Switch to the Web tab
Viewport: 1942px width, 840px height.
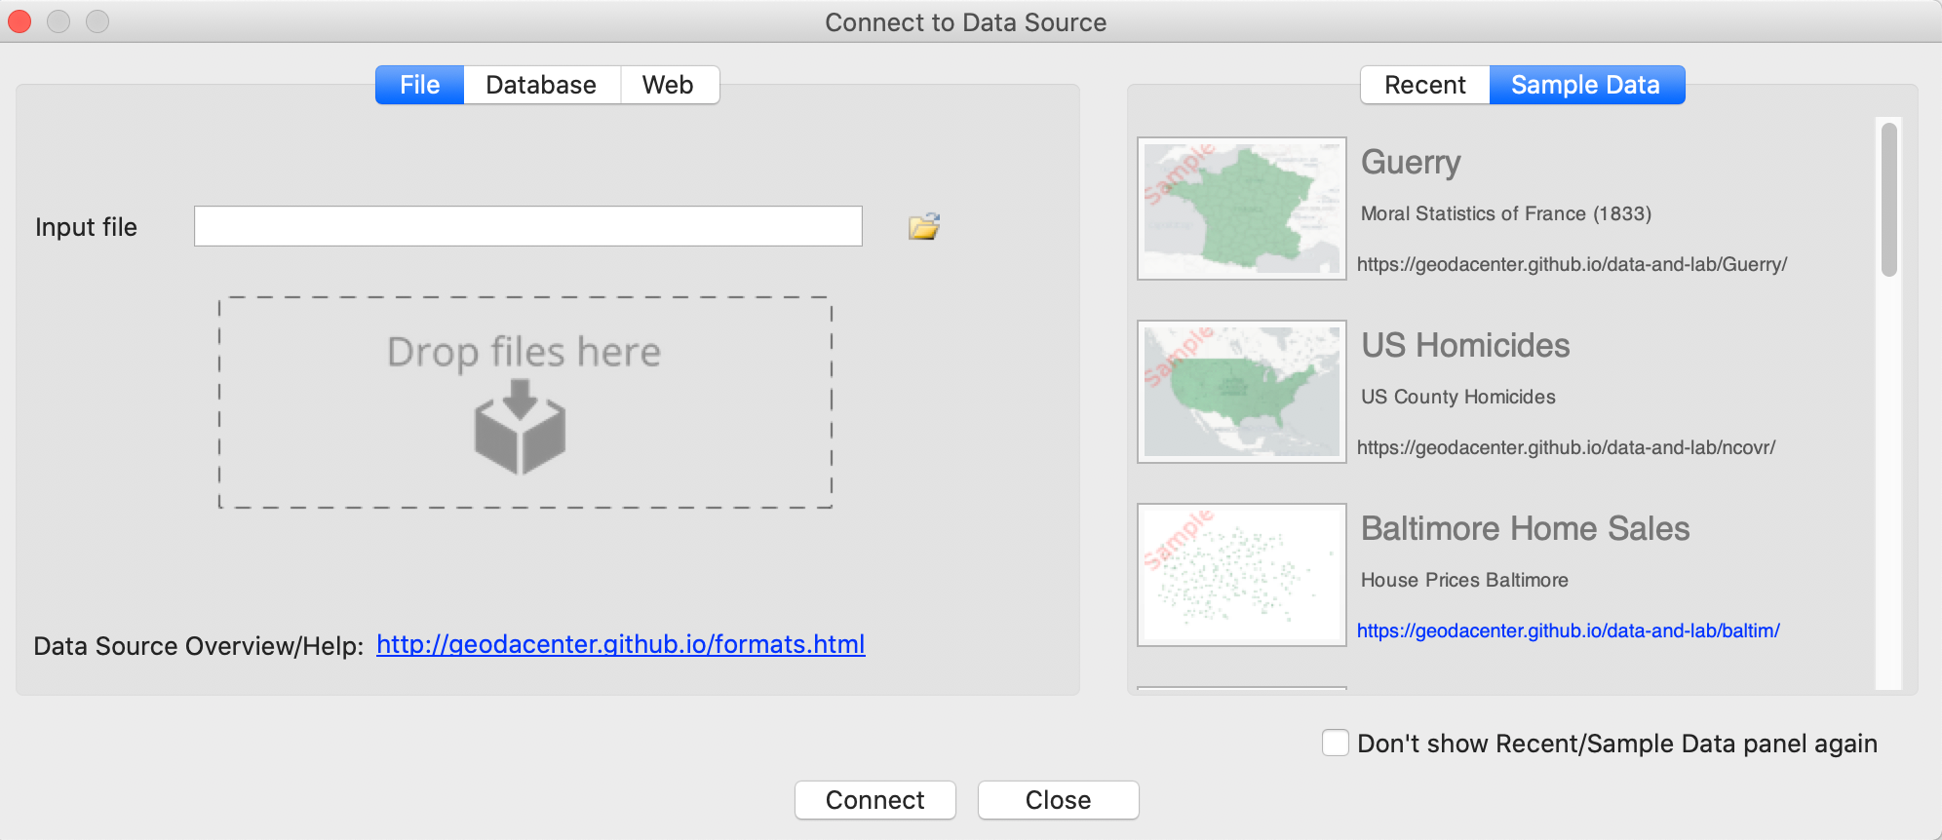[x=669, y=85]
